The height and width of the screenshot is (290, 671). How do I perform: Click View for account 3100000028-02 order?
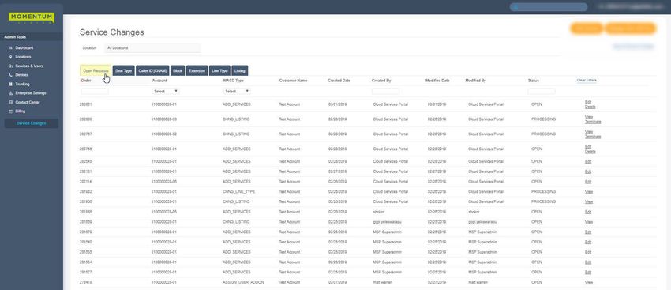588,131
